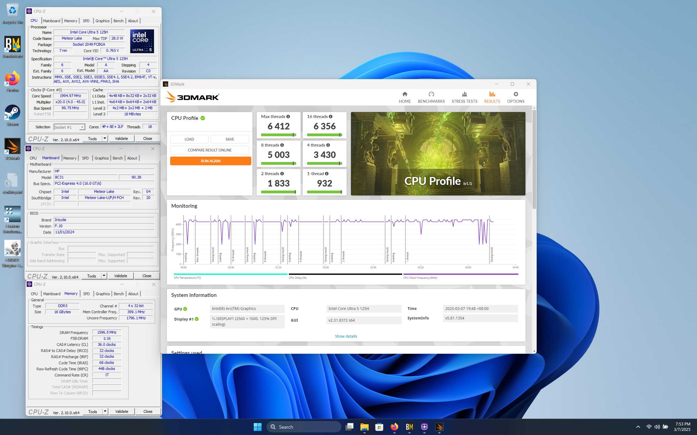The height and width of the screenshot is (435, 697).
Task: Open Microsoft Store from taskbar
Action: tap(379, 427)
